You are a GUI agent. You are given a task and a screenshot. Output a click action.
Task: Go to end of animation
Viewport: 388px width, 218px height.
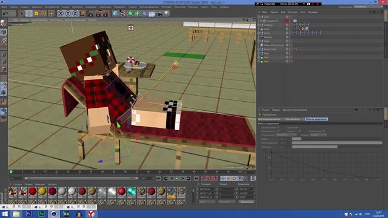coord(196,178)
